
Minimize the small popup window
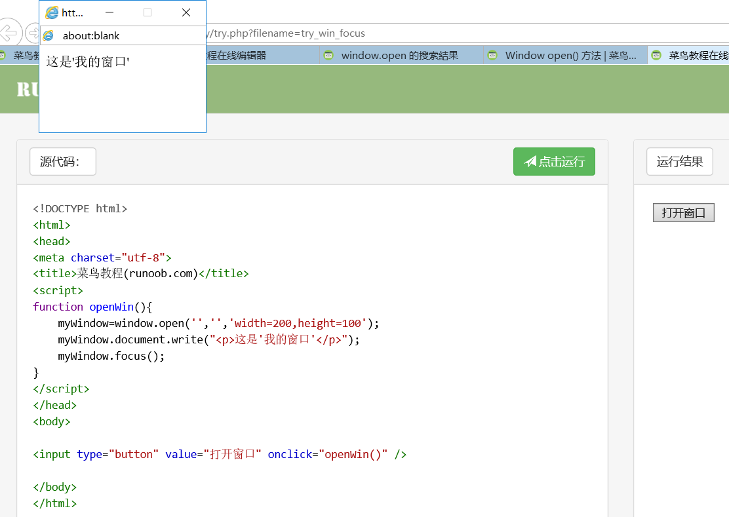coord(109,12)
